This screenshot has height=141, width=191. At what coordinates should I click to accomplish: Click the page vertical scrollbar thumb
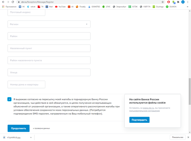[189, 92]
